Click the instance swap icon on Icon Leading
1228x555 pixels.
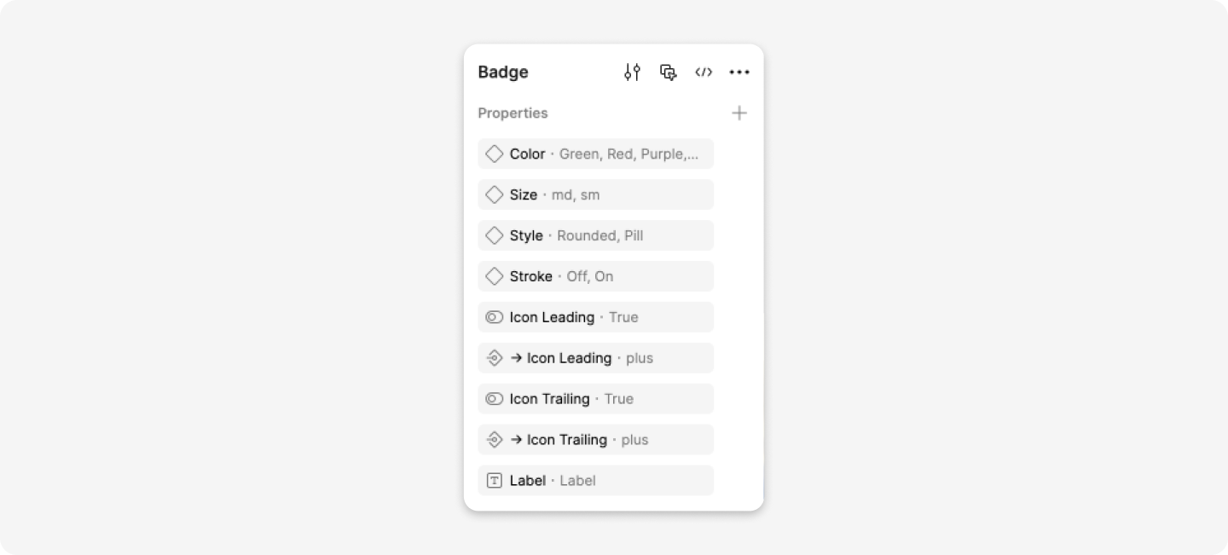(495, 358)
